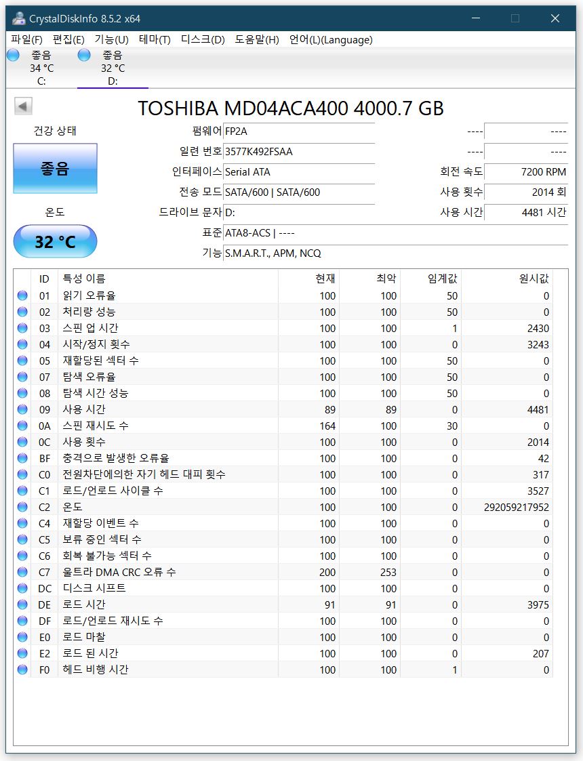This screenshot has height=761, width=583.
Task: Go to previous disk with left arrow
Action: (23, 106)
